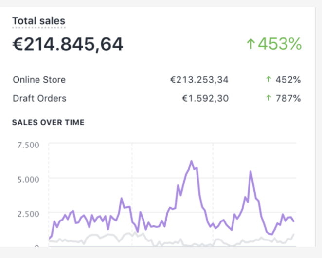Screen dimensions: 322x258
Task: Click the highest peak of the purple line
Action: [191, 161]
